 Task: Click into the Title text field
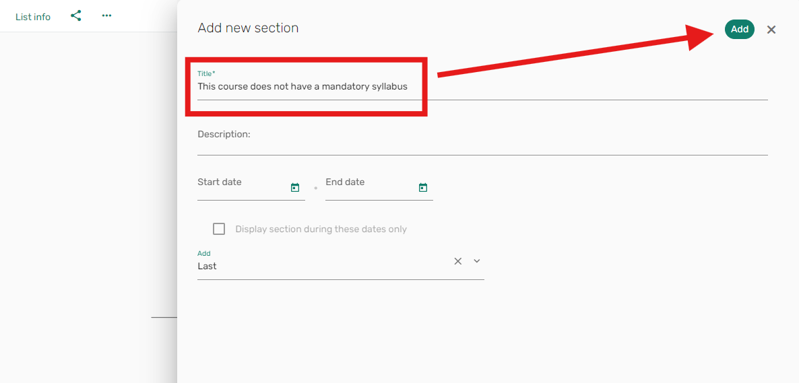coord(482,87)
